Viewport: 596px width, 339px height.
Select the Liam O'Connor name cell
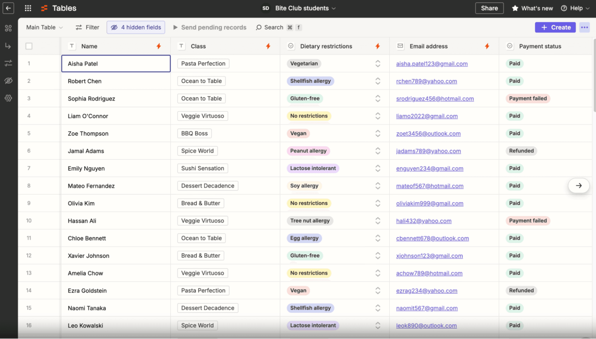coord(116,116)
